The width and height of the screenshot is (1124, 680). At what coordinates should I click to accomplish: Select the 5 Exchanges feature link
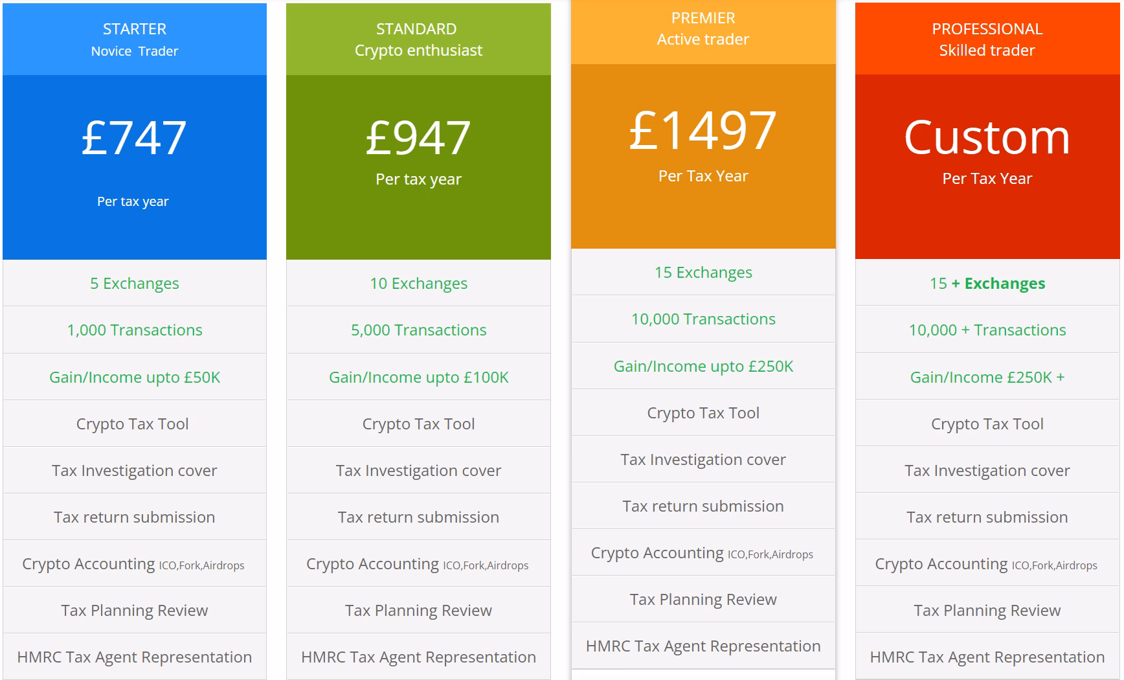(134, 283)
